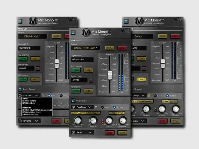The height and width of the screenshot is (149, 199).
Task: Click the red LED beside the Attack knob in the Synth Bass window
Action: coord(103,122)
